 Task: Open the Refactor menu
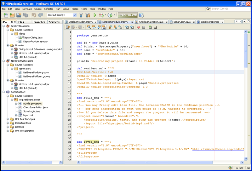pos(49,9)
